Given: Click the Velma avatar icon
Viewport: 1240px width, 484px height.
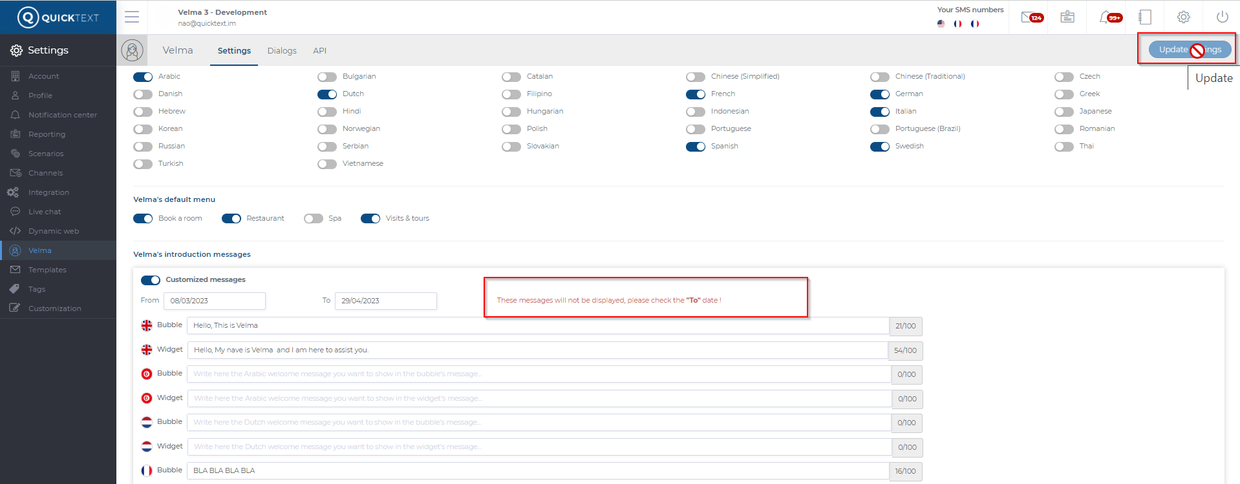Looking at the screenshot, I should (132, 50).
